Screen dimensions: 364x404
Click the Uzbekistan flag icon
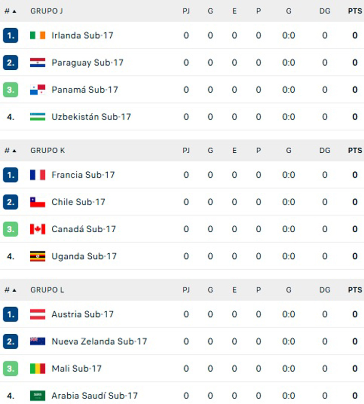pyautogui.click(x=37, y=117)
